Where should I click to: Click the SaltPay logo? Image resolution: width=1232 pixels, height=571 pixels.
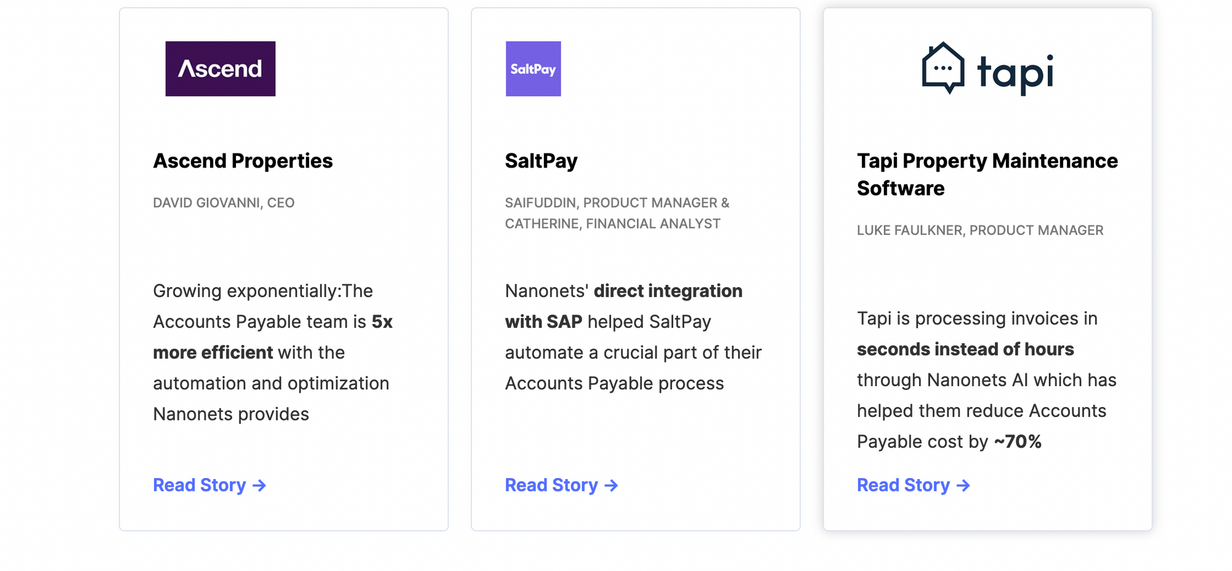(x=533, y=68)
